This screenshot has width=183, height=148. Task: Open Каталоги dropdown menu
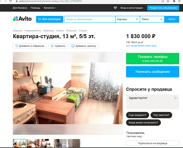pyautogui.click(x=50, y=8)
